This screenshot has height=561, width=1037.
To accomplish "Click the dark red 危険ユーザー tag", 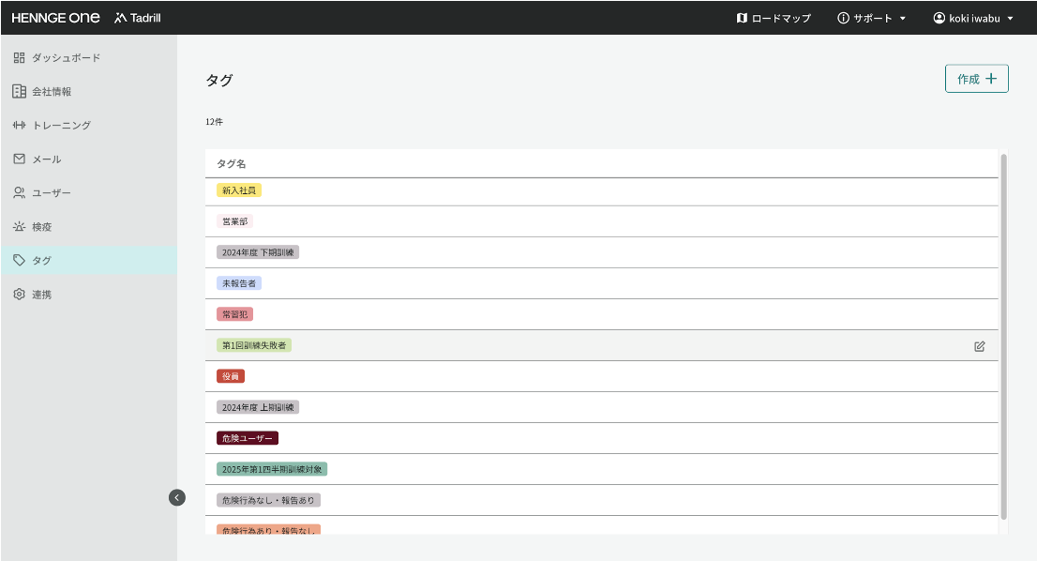I will click(x=248, y=438).
